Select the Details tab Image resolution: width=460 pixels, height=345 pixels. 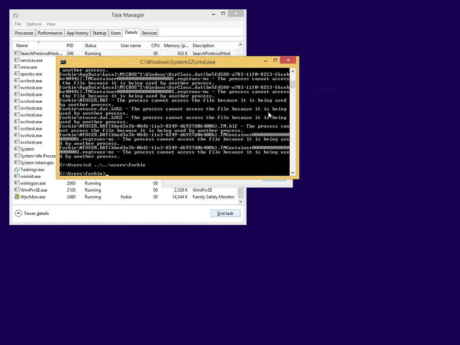(x=131, y=32)
